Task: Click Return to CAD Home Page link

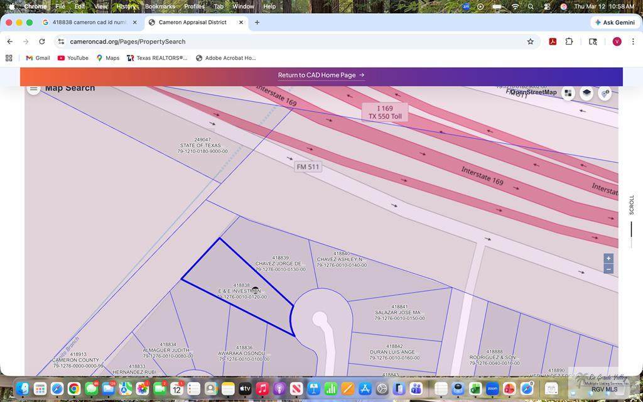Action: 321,75
